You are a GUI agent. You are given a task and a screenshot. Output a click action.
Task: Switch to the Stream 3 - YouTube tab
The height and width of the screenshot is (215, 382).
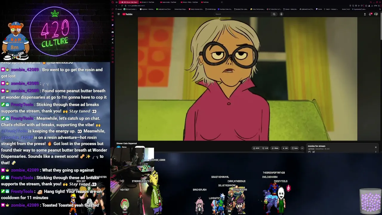point(148,2)
